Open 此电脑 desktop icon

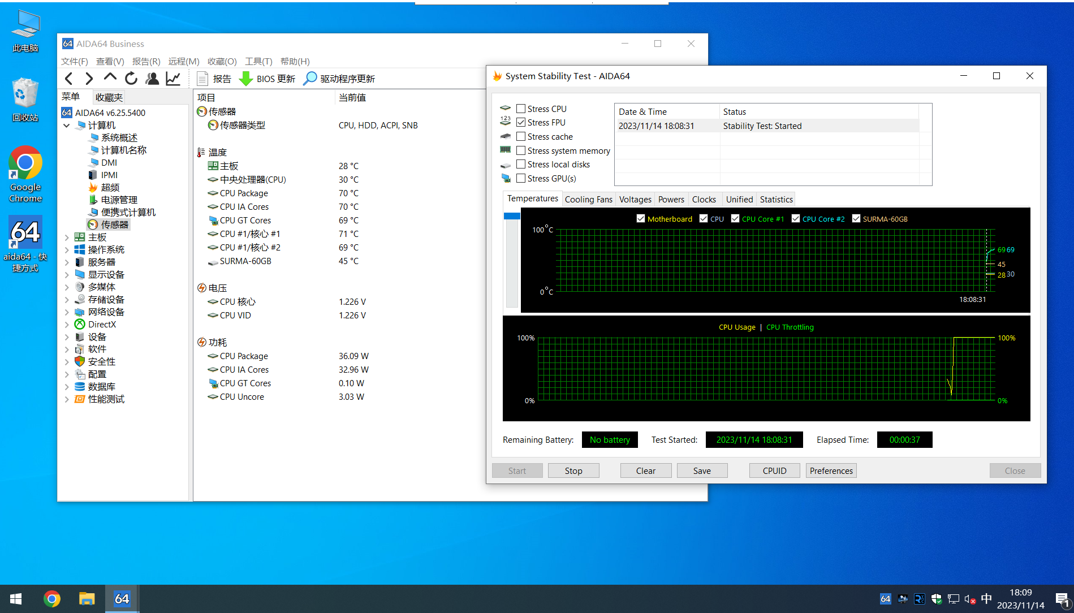click(25, 31)
